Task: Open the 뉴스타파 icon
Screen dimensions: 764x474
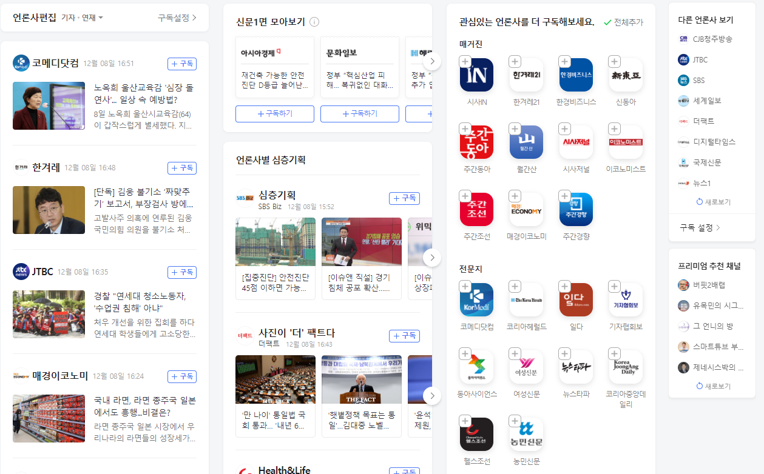Action: (576, 367)
